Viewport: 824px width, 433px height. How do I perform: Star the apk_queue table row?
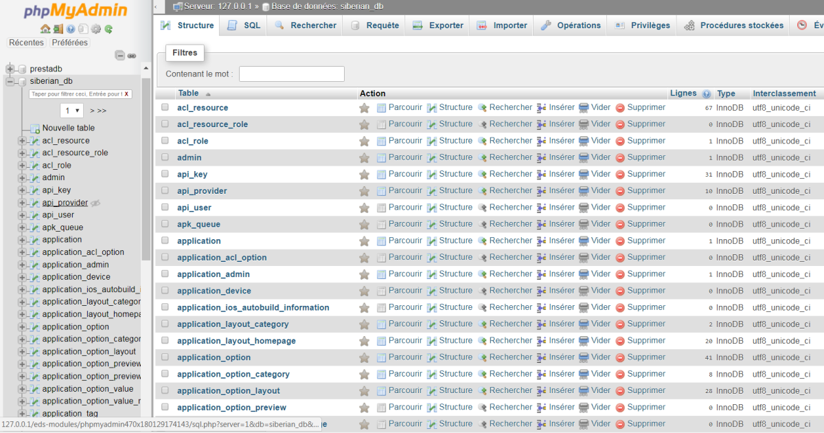pos(364,224)
